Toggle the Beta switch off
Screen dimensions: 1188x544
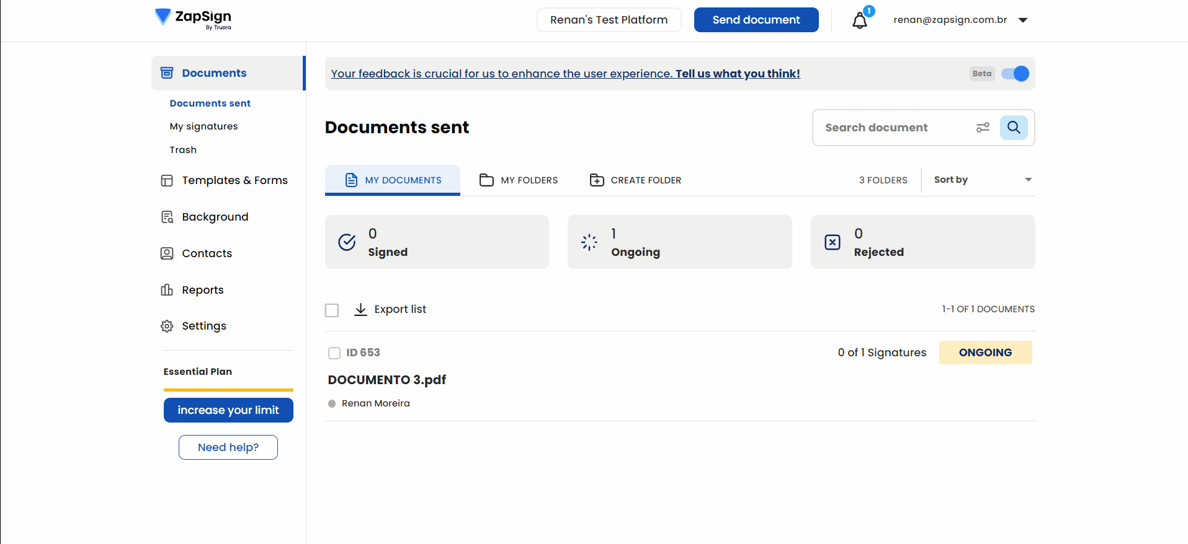[x=1015, y=74]
